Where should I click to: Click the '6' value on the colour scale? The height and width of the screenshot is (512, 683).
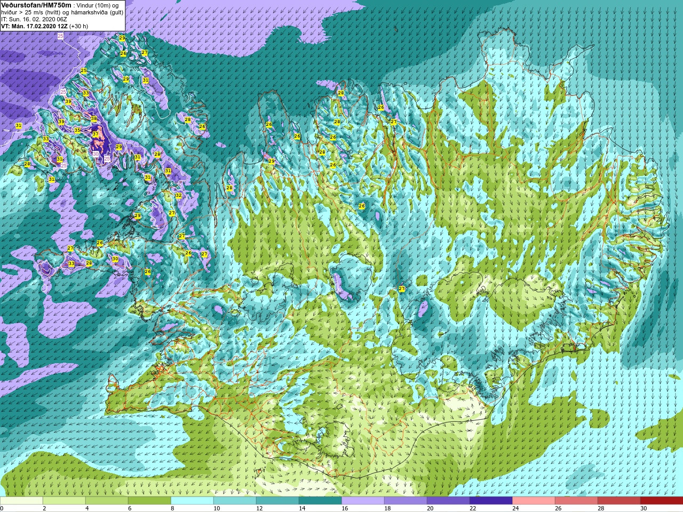[129, 508]
